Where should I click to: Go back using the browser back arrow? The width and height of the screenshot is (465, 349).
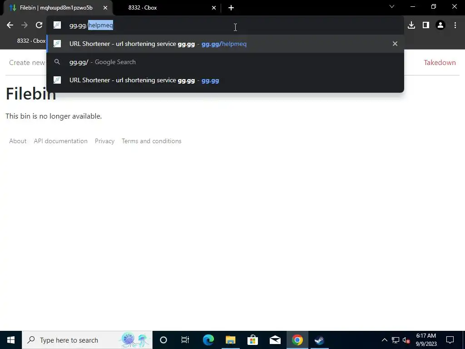[x=10, y=25]
